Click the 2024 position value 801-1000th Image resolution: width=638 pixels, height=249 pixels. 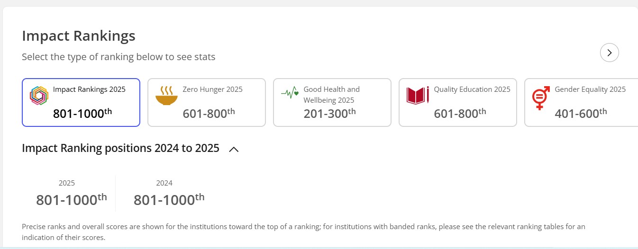click(169, 200)
